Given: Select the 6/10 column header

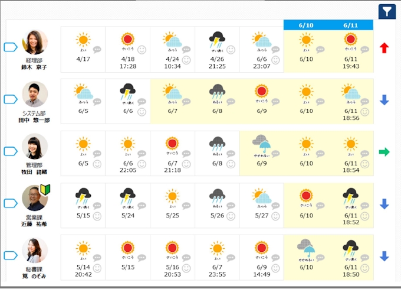Looking at the screenshot, I should [x=305, y=25].
